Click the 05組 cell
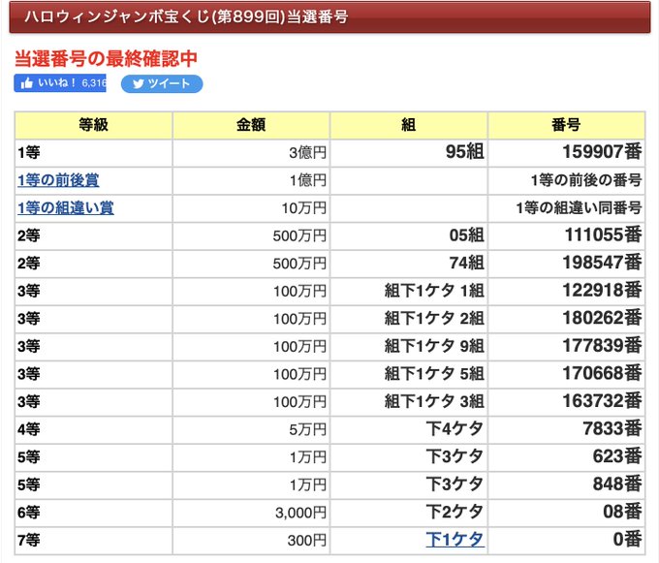659x563 pixels. pyautogui.click(x=409, y=235)
